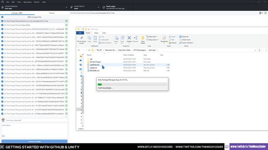The height and width of the screenshot is (150, 268).
Task: Open the Move to dropdown in Explorer
Action: point(116,40)
